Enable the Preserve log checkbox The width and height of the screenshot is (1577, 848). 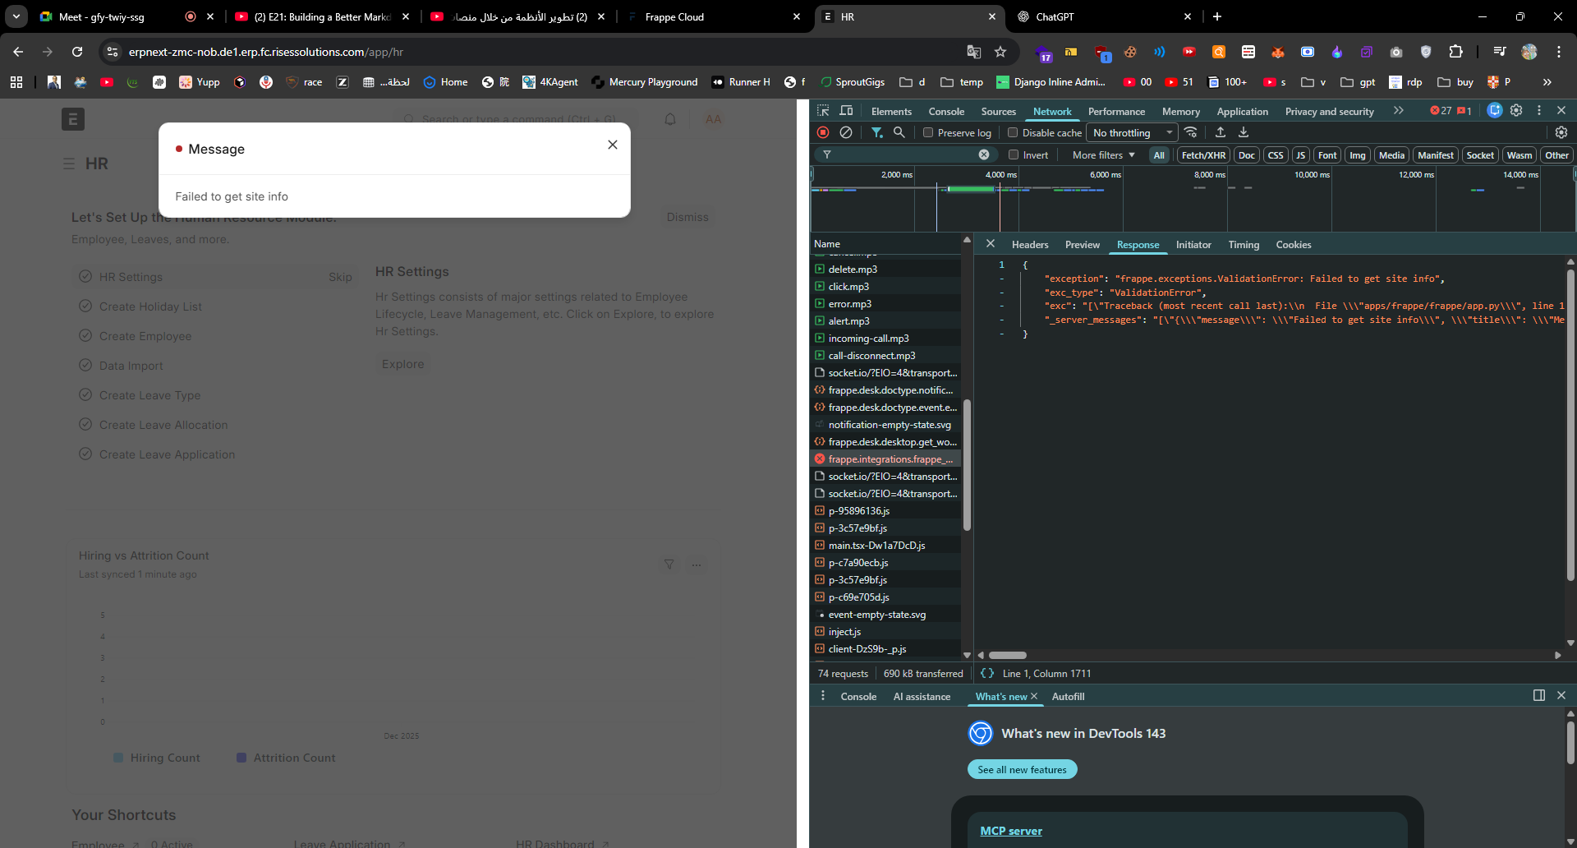(928, 132)
